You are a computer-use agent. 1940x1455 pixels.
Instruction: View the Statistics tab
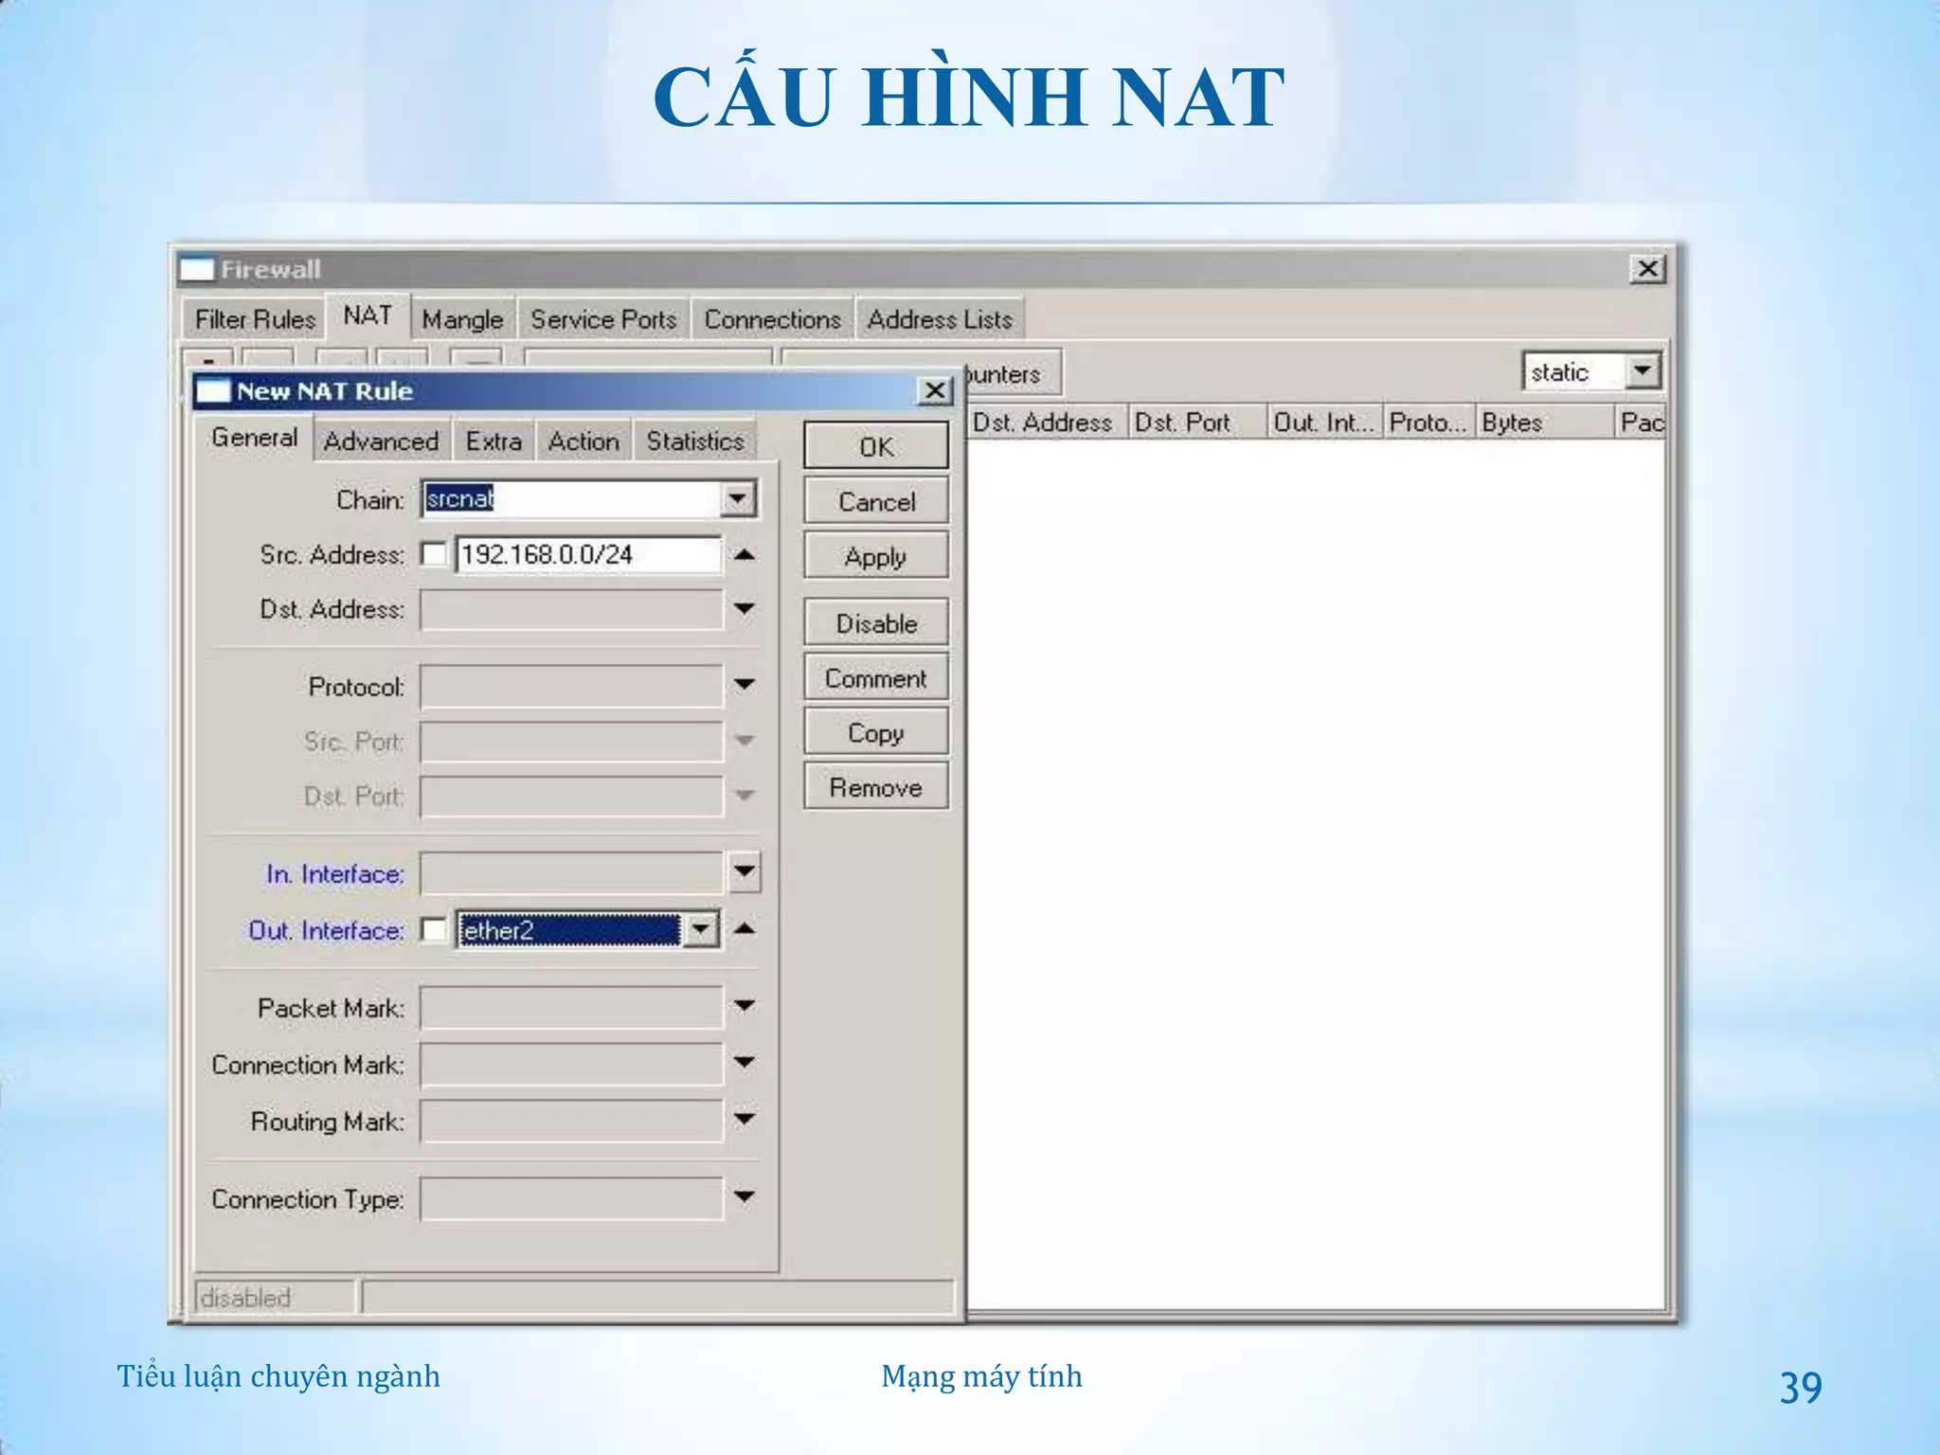tap(695, 441)
